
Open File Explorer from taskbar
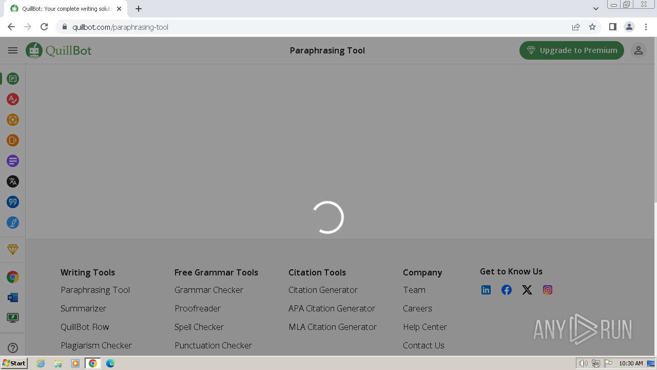58,363
